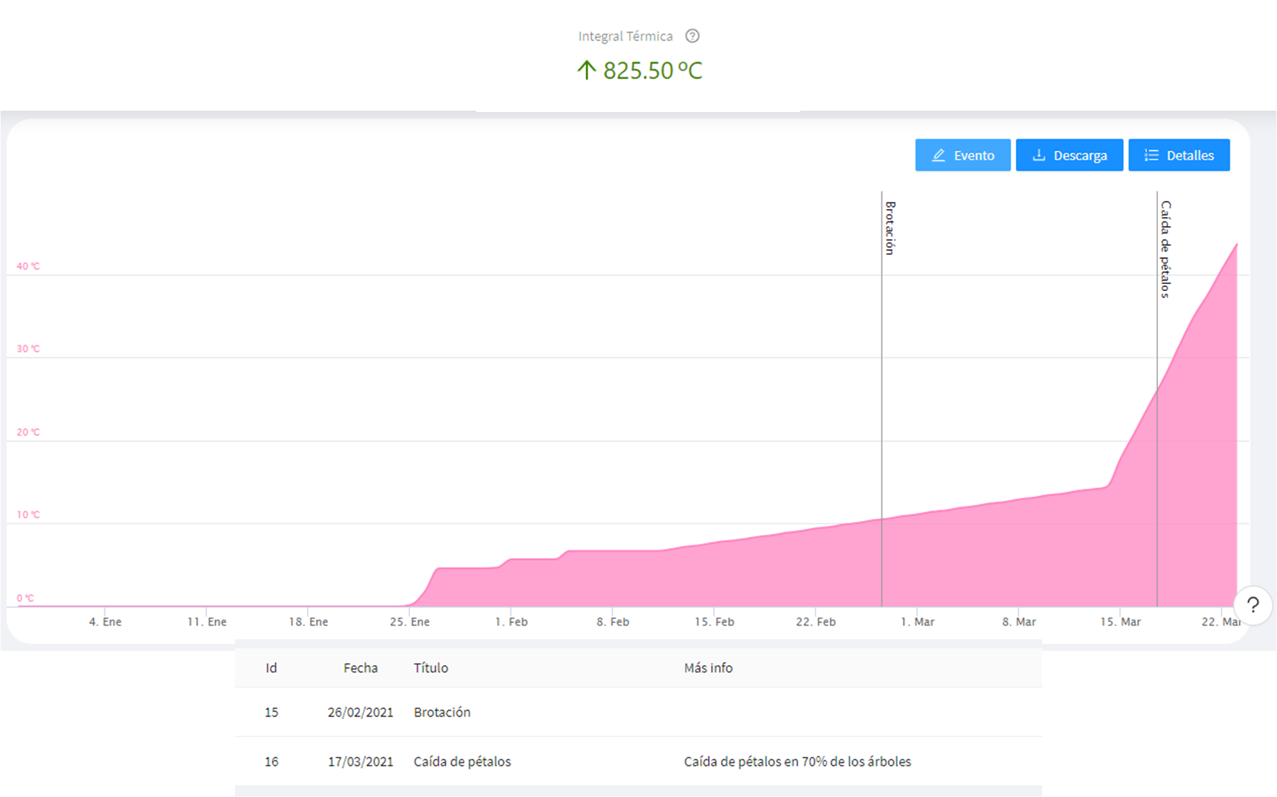
Task: Click the Id column header
Action: click(271, 668)
